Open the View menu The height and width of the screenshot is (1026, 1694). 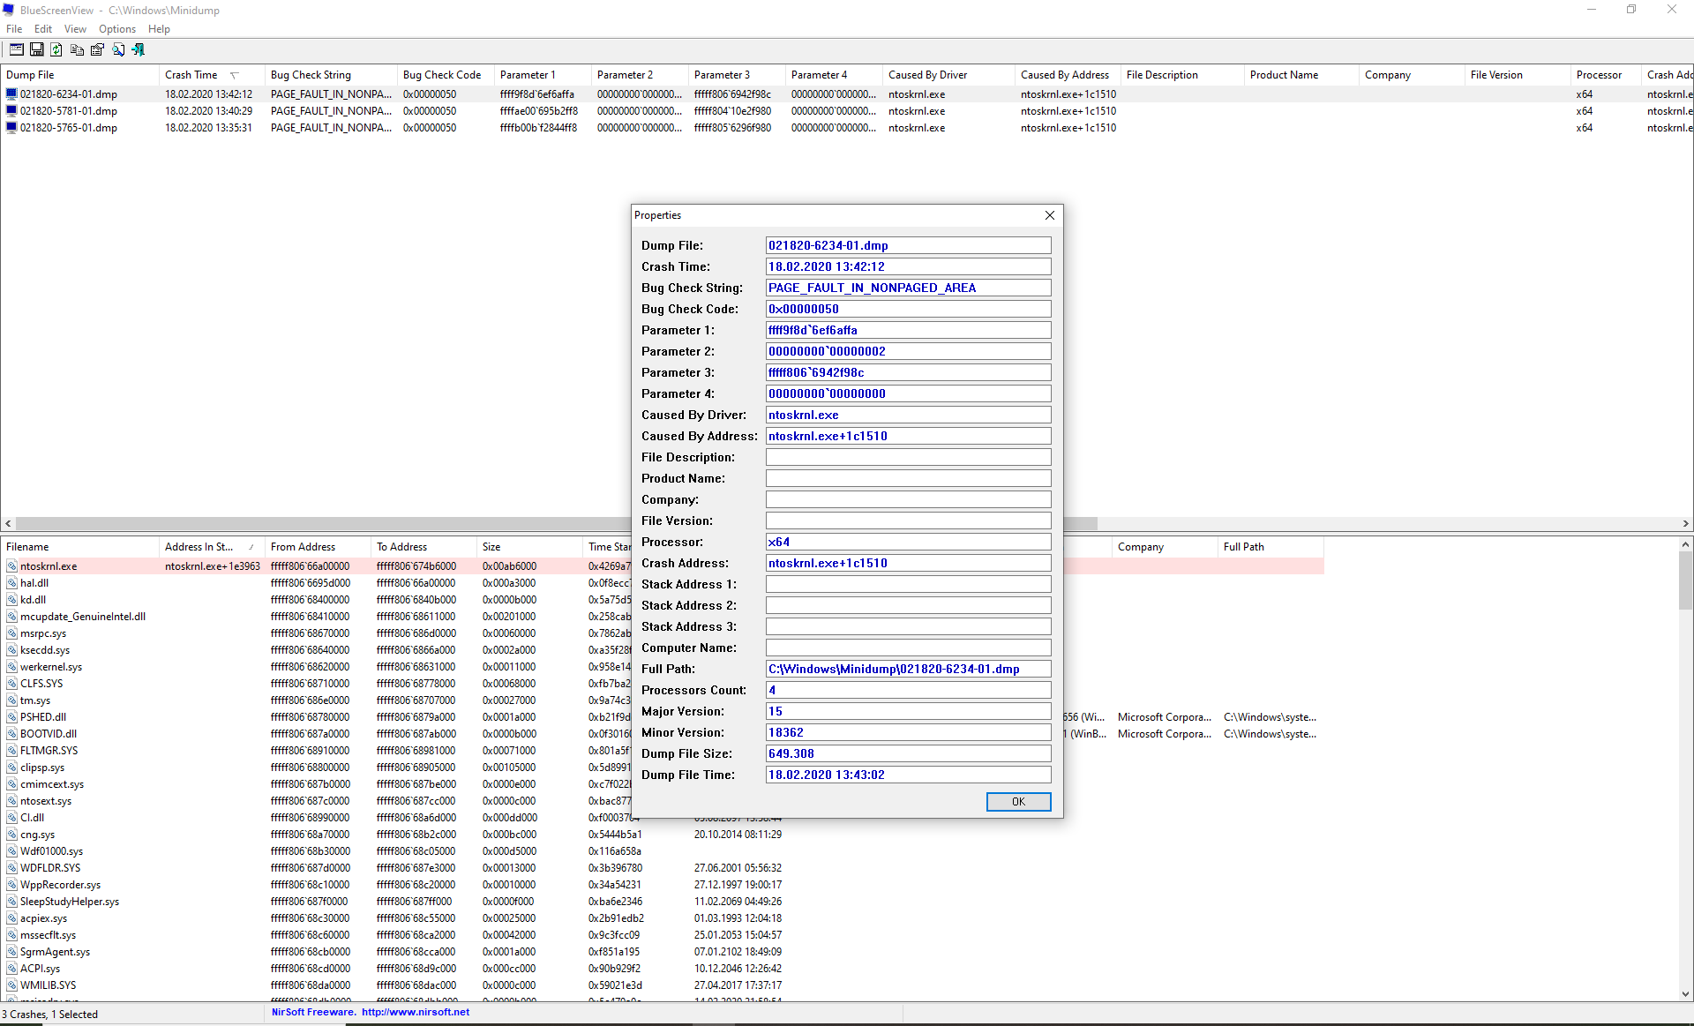[75, 29]
